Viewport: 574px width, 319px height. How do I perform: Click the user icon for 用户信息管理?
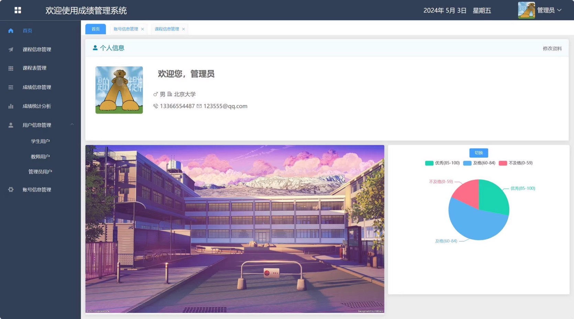tap(11, 125)
